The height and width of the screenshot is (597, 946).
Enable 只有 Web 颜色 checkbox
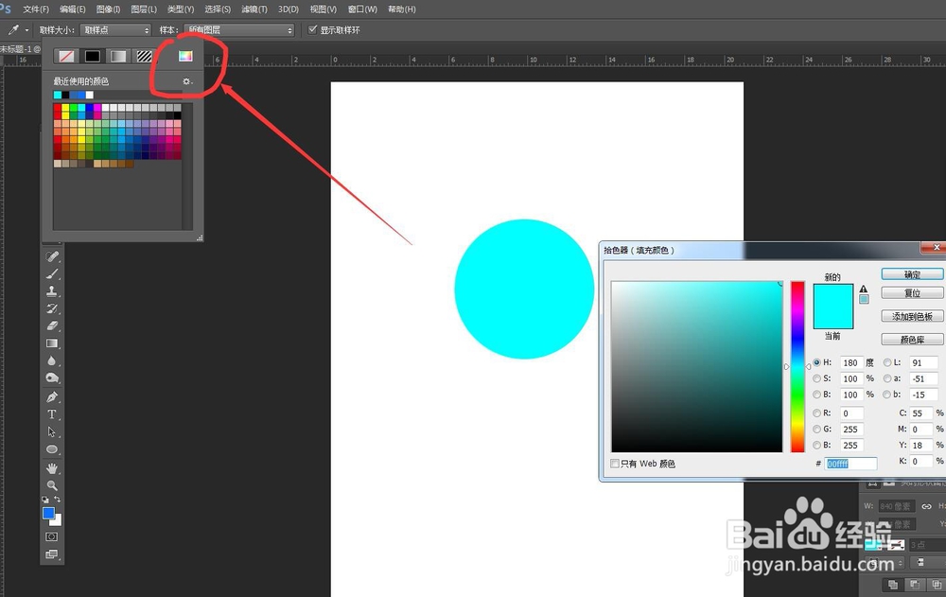point(615,464)
